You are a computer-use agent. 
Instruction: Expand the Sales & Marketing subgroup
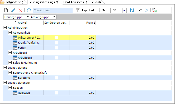(x=10, y=63)
